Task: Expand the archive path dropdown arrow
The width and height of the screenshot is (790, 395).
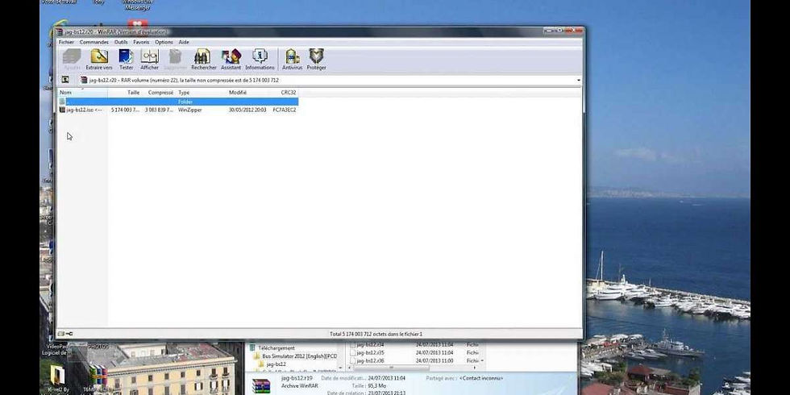Action: 579,80
